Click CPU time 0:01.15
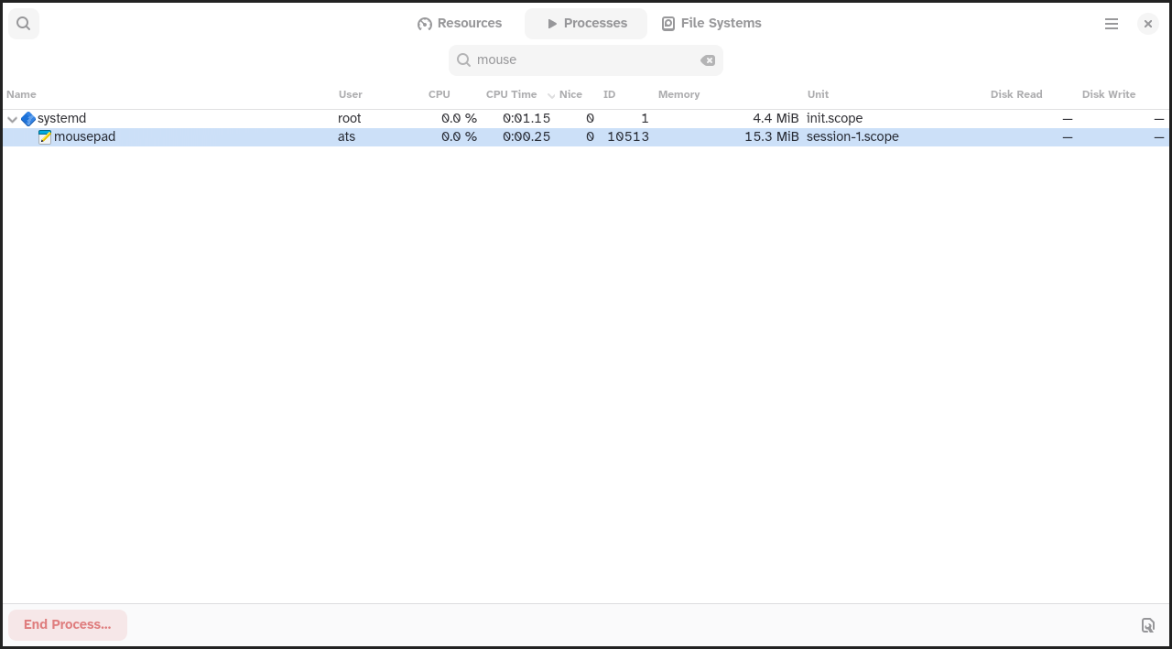Screen dimensions: 1172x649 (x=526, y=119)
